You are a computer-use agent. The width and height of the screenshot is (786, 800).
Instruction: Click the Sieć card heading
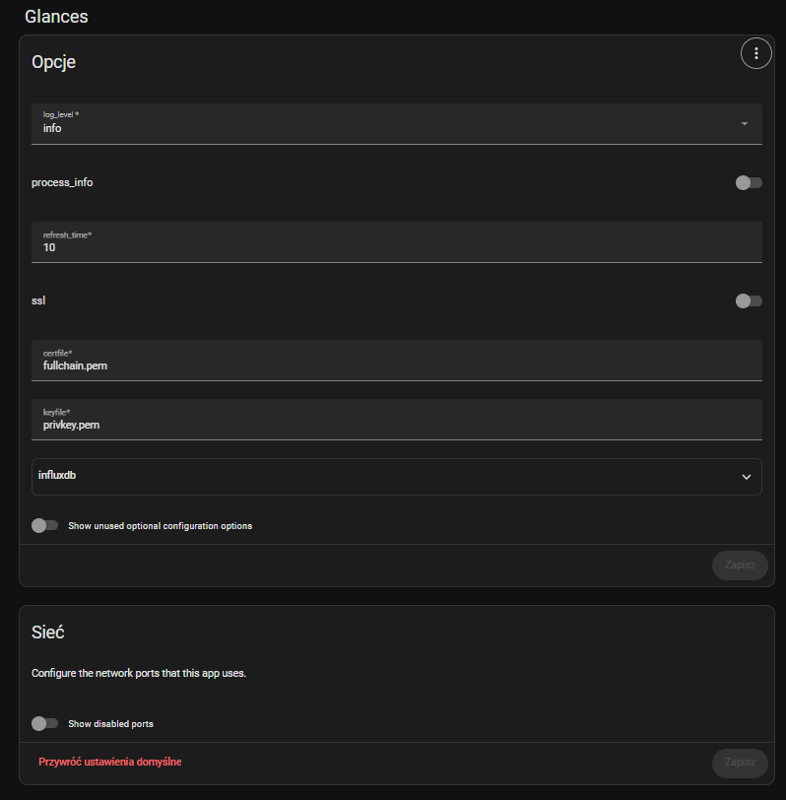[x=48, y=632]
